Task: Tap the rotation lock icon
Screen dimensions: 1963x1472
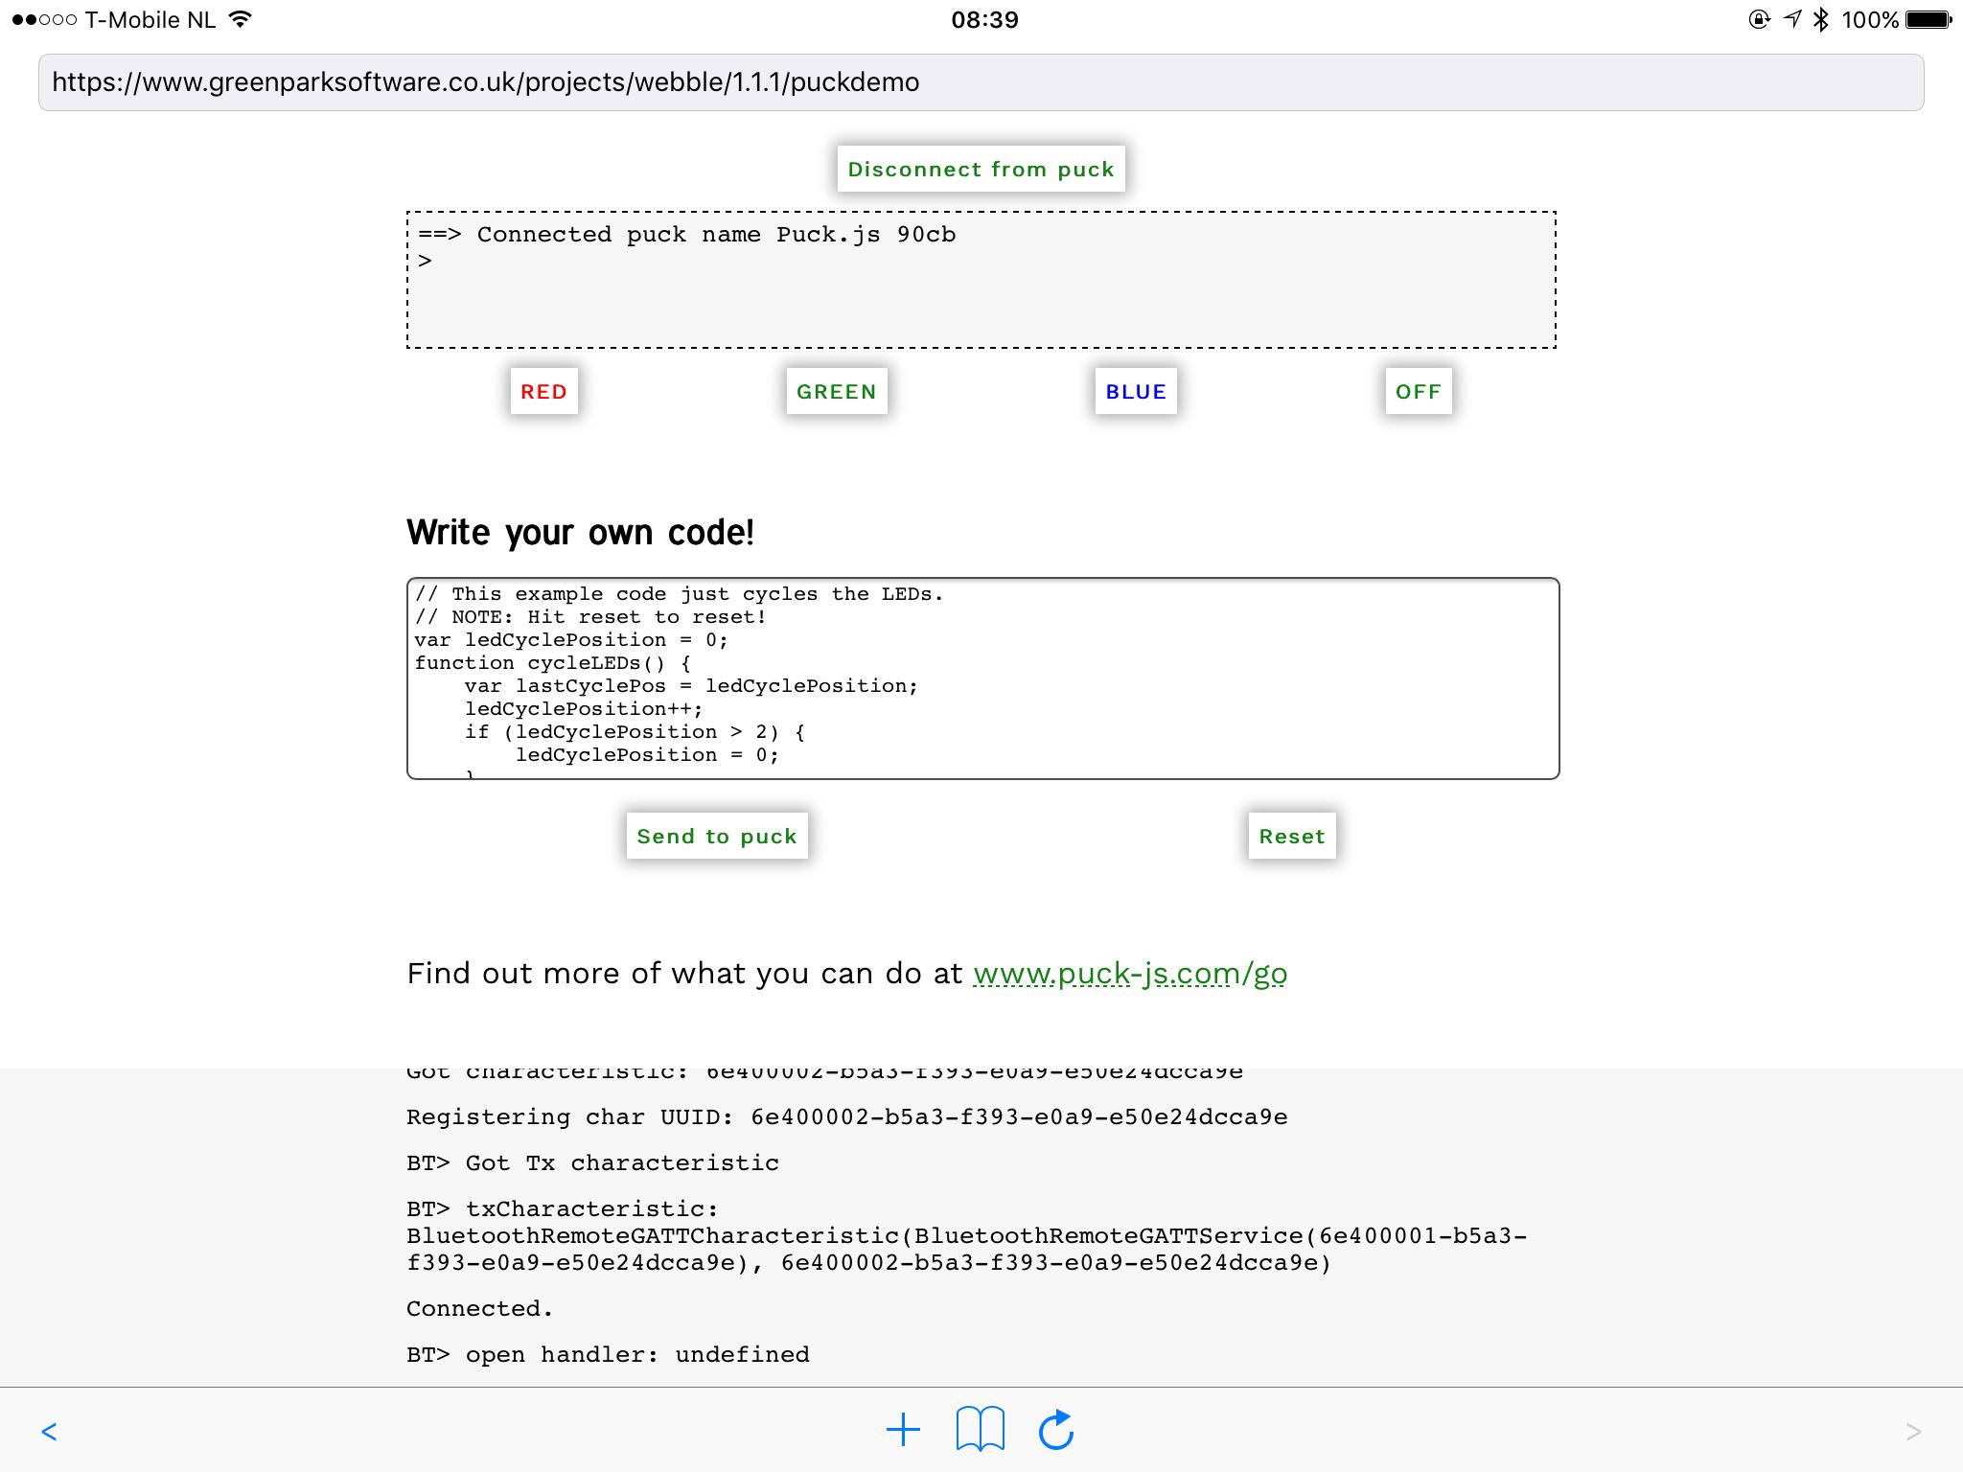Action: 1760,20
